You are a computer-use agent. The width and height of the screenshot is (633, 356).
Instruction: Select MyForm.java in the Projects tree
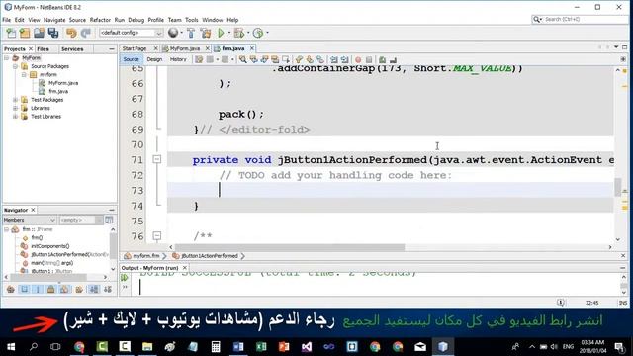point(63,83)
